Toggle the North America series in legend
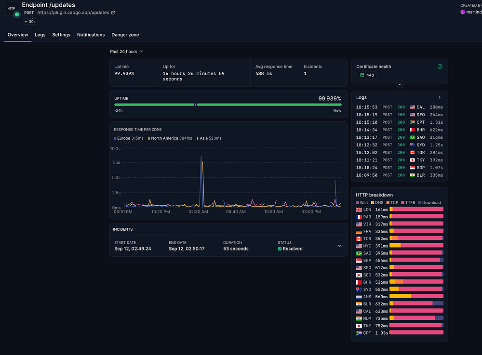Image resolution: width=482 pixels, height=355 pixels. [x=170, y=138]
